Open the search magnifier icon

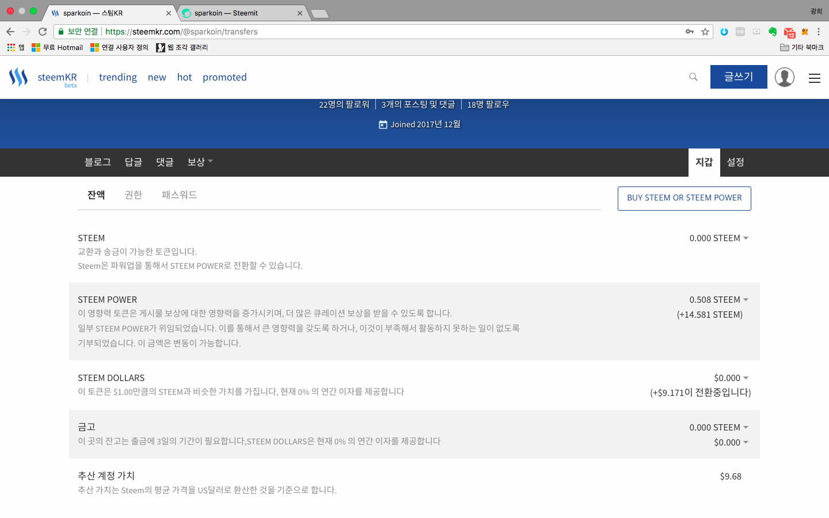(x=693, y=77)
